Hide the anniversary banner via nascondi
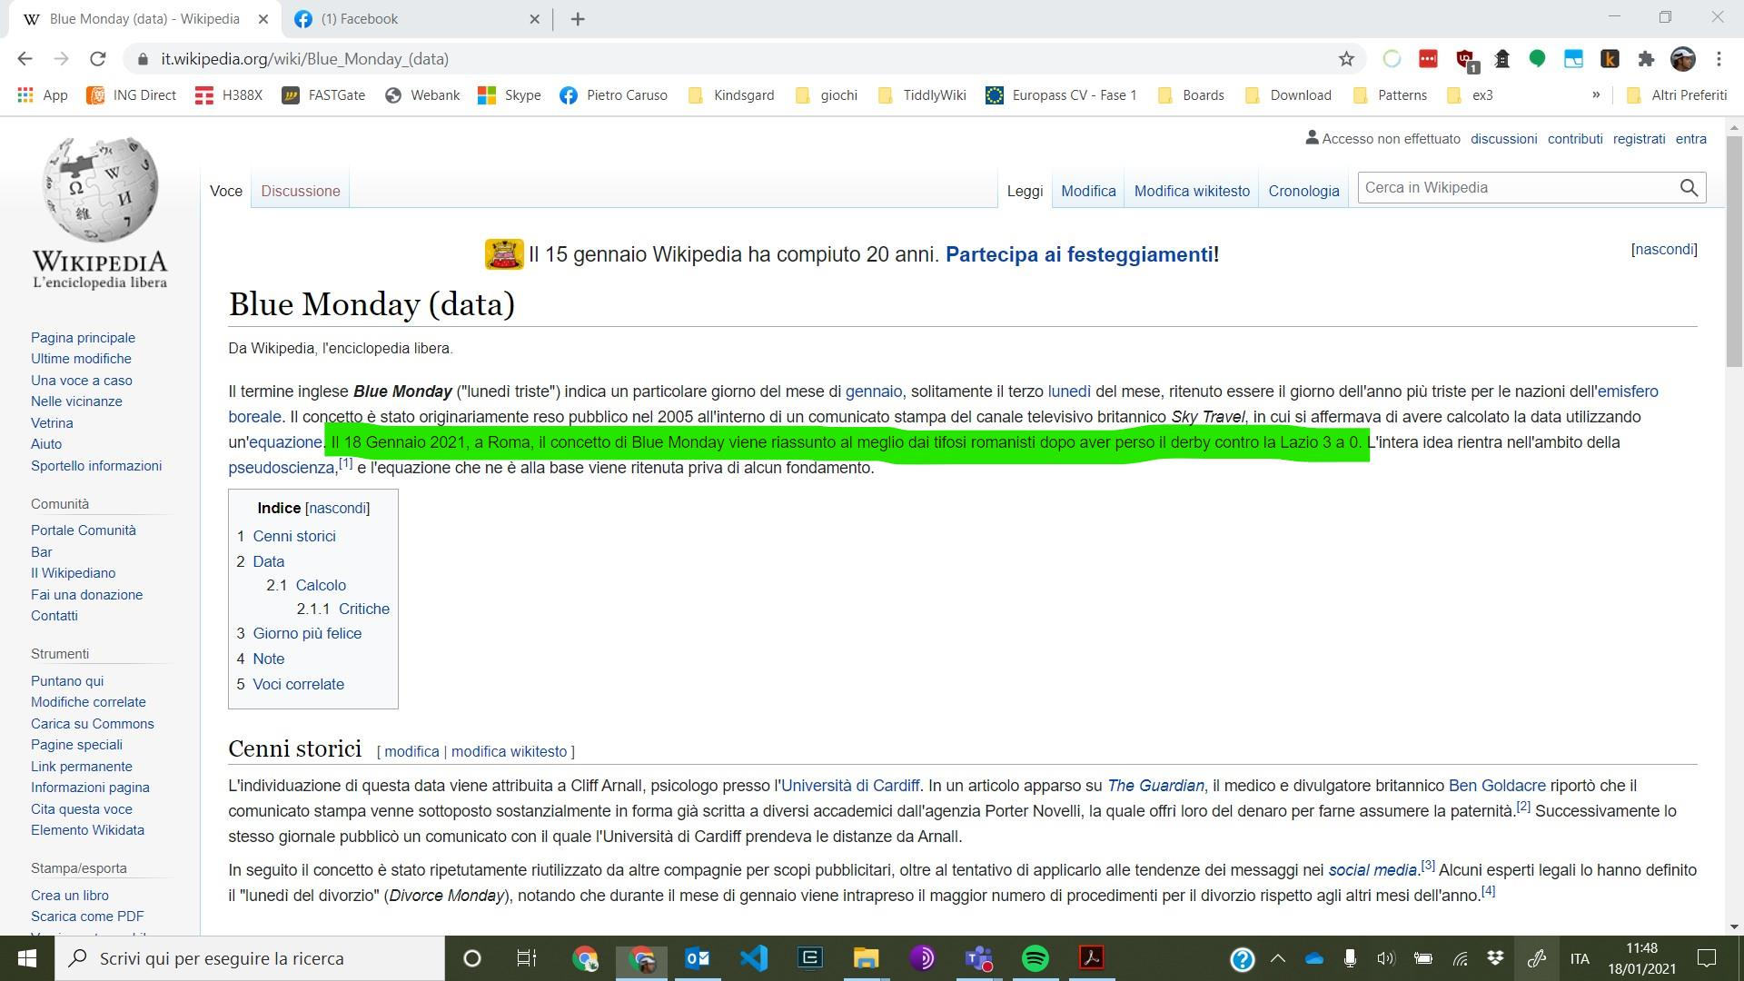 [1664, 249]
